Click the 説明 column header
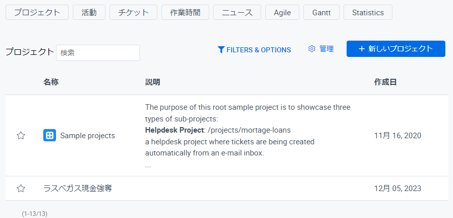Screen dimensions: 453x218 153,82
